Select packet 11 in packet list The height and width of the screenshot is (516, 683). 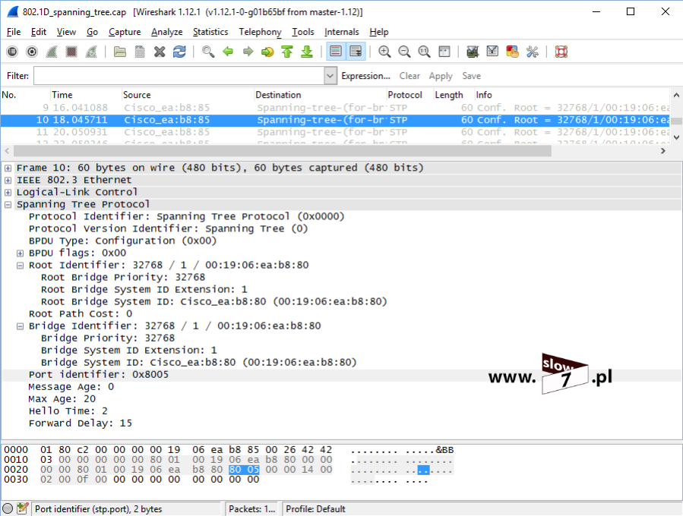point(335,132)
